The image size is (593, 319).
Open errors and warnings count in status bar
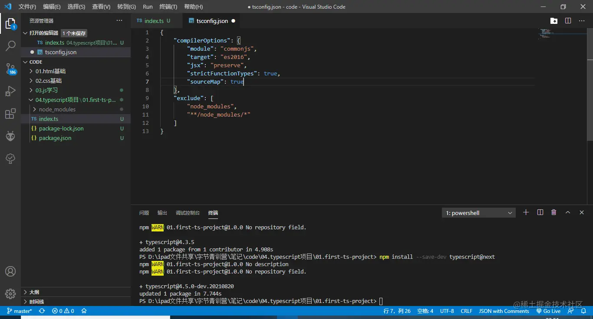(63, 311)
